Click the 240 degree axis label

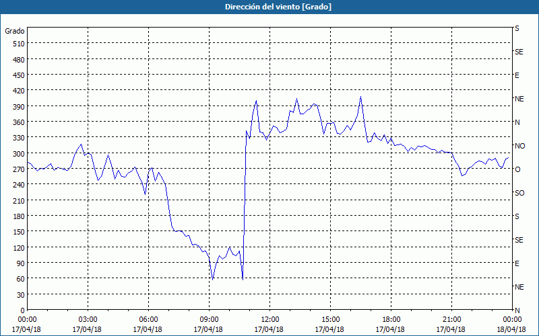click(x=19, y=185)
